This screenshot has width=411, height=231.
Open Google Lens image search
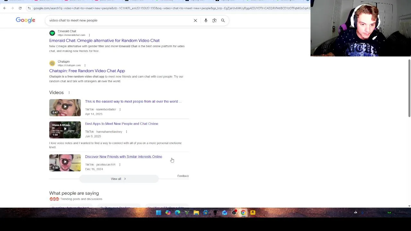point(214,21)
